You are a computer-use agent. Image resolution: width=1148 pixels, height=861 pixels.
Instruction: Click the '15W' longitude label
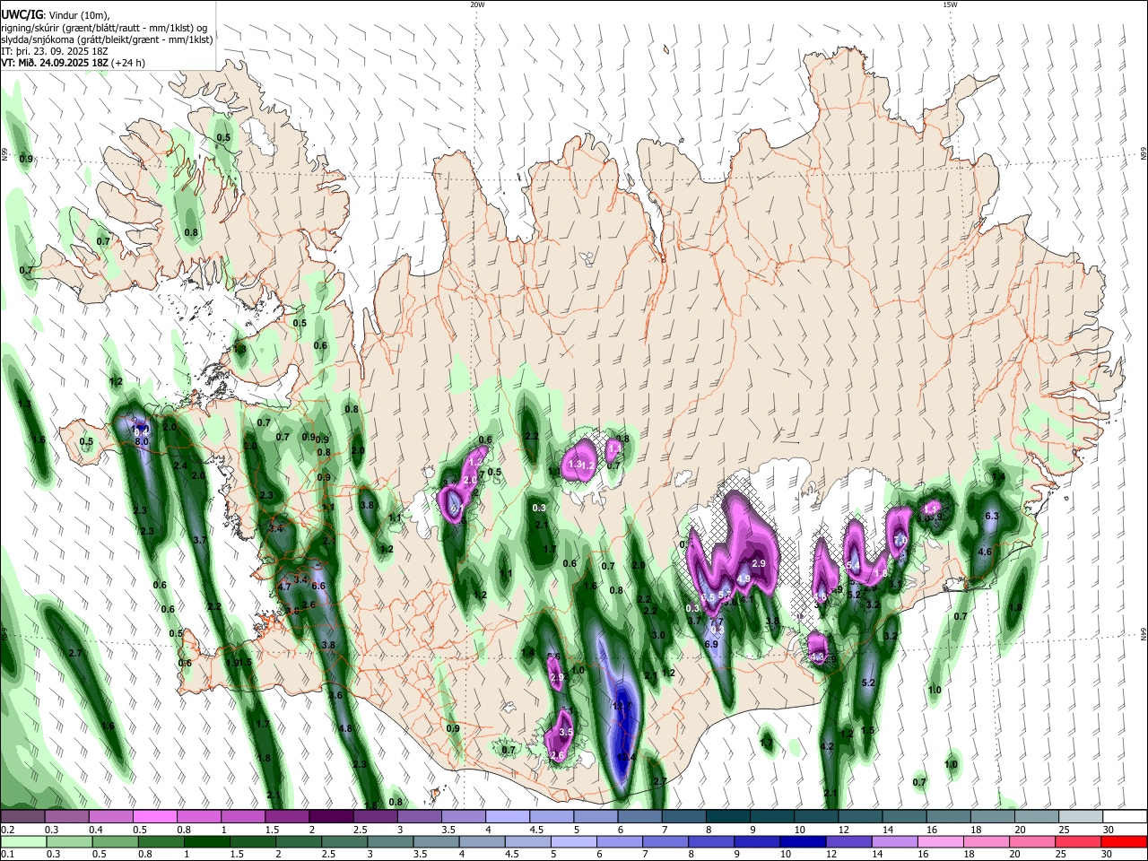[x=950, y=4]
